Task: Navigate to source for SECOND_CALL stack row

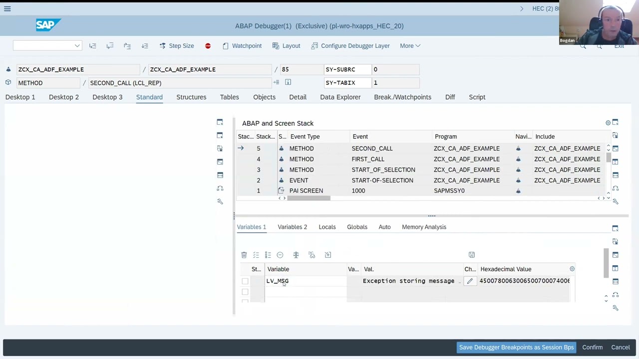Action: [518, 149]
